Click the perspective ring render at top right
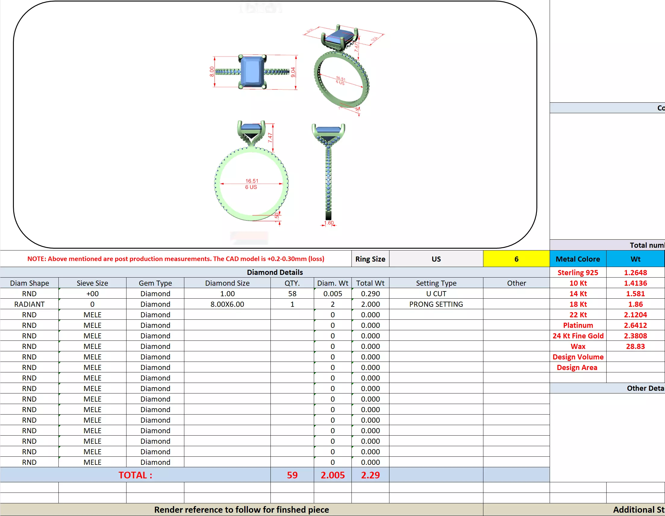This screenshot has height=516, width=665. (x=342, y=70)
